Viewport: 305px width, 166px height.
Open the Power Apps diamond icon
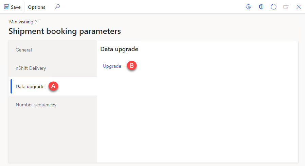248,7
